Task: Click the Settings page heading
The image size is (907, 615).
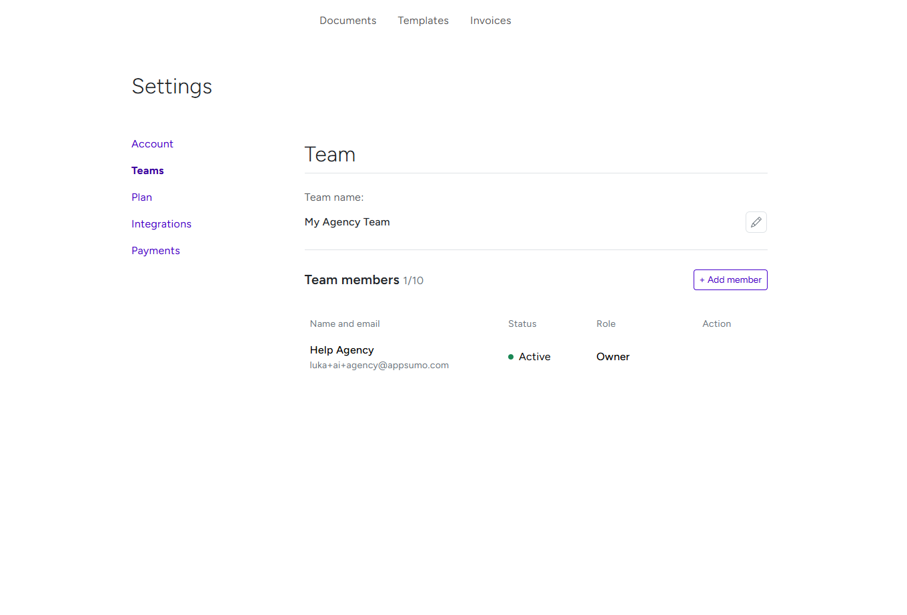Action: (x=171, y=86)
